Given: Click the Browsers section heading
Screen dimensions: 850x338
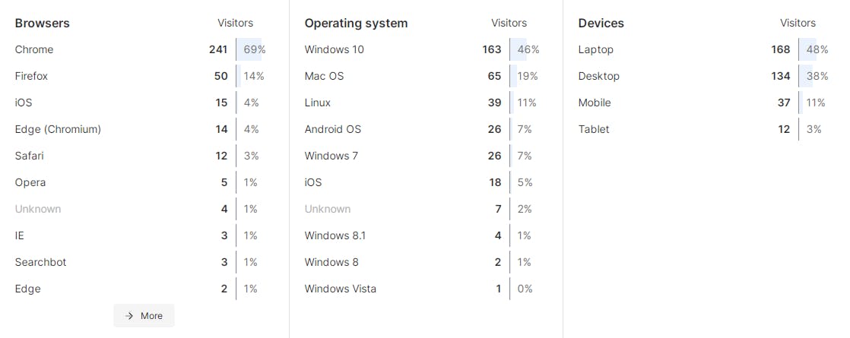Looking at the screenshot, I should point(43,24).
